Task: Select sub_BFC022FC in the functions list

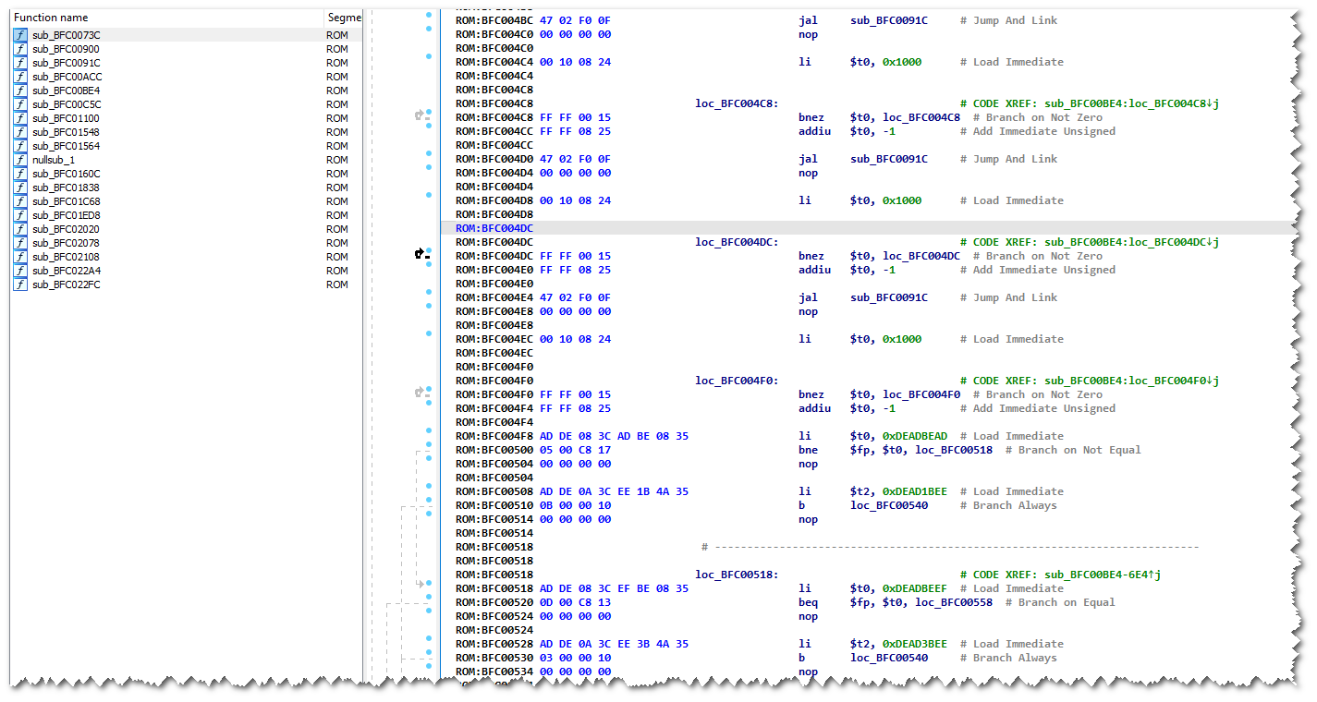Action: [x=67, y=284]
